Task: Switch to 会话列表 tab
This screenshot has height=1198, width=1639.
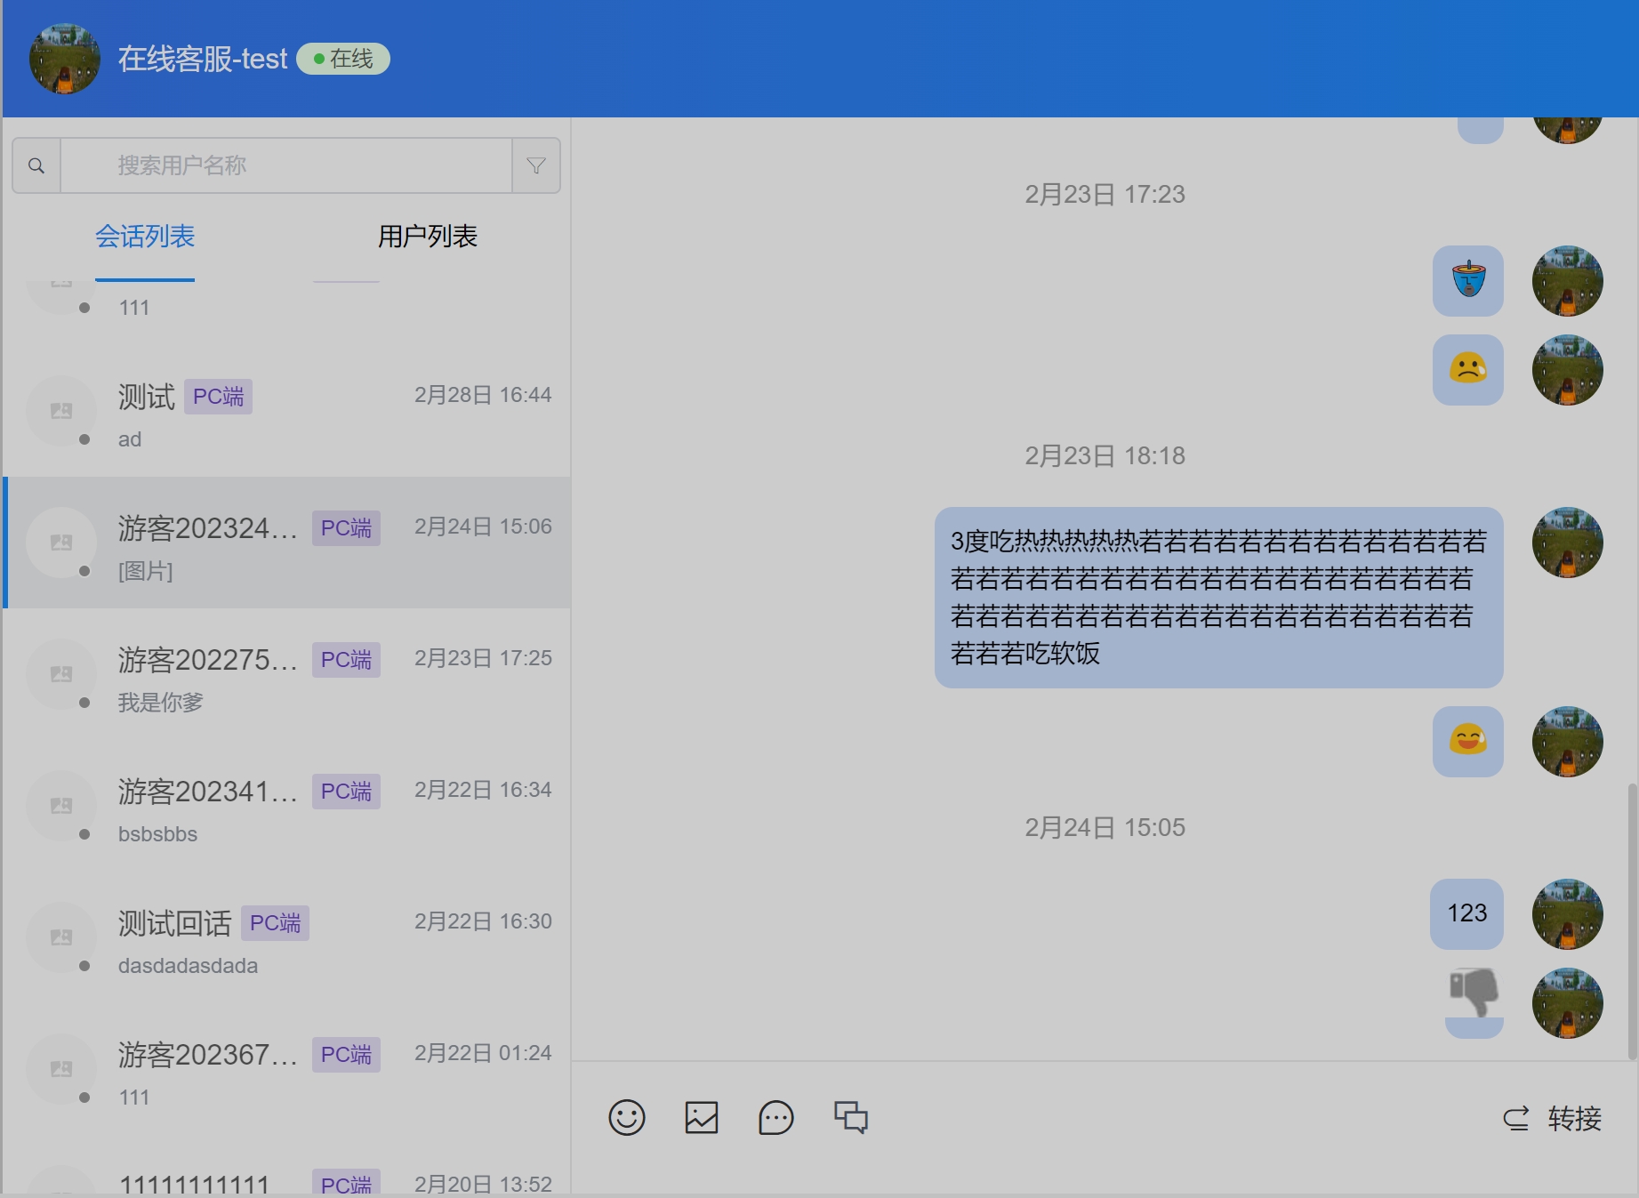Action: 145,237
